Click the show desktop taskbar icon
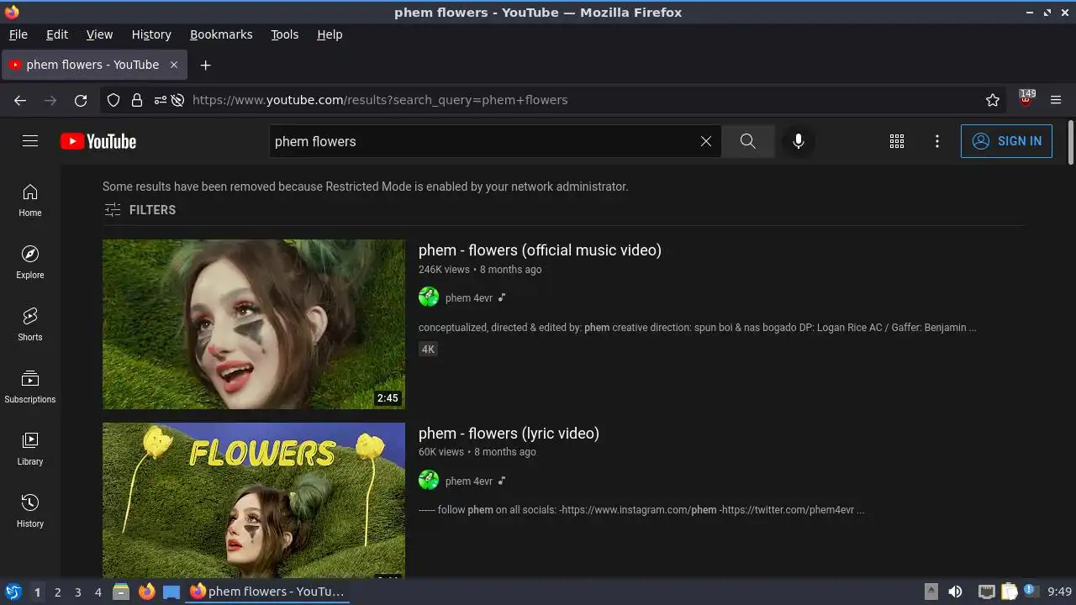1076x605 pixels. point(171,592)
